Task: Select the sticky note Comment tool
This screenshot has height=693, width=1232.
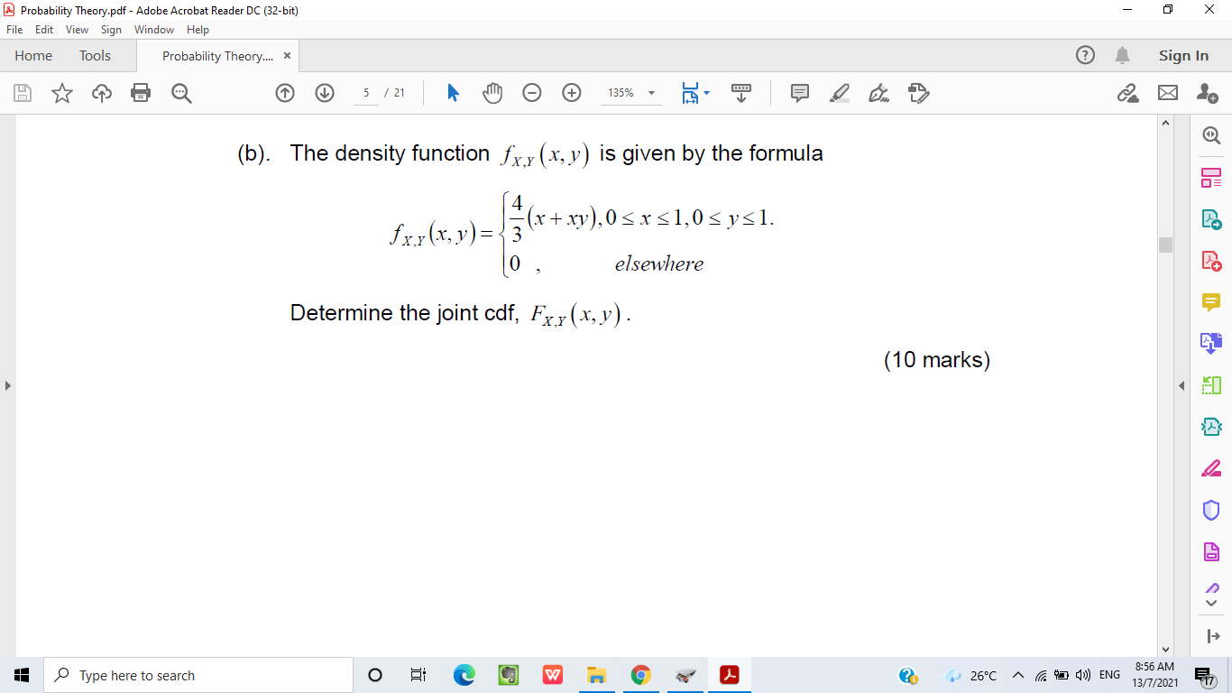Action: tap(798, 93)
